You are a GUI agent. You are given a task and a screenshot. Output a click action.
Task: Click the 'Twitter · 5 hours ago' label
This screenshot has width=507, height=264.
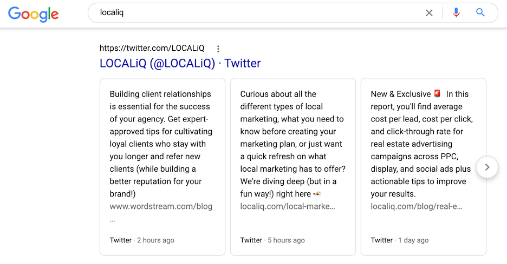click(272, 240)
